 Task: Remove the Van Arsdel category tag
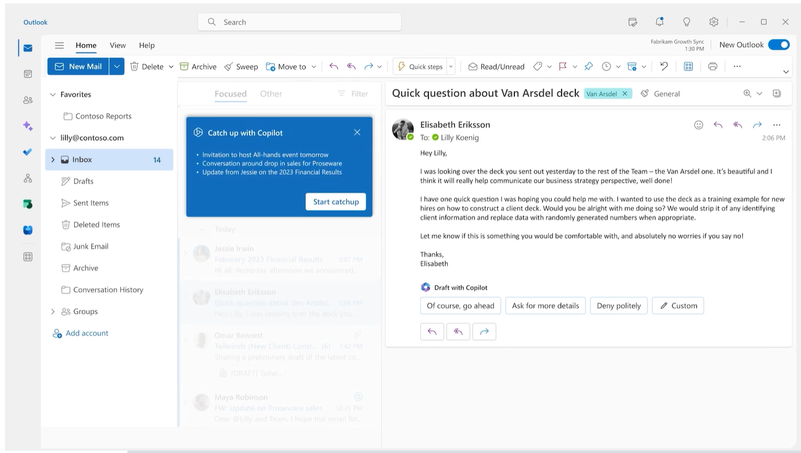(625, 94)
